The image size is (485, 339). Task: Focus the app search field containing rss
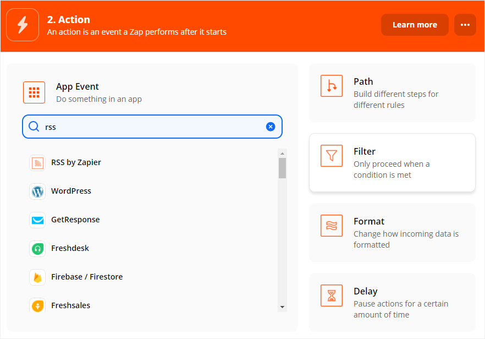coord(152,127)
